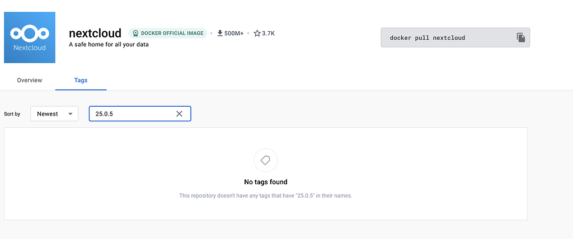This screenshot has height=239, width=573.
Task: Copy the docker pull nextcloud command
Action: coord(521,37)
